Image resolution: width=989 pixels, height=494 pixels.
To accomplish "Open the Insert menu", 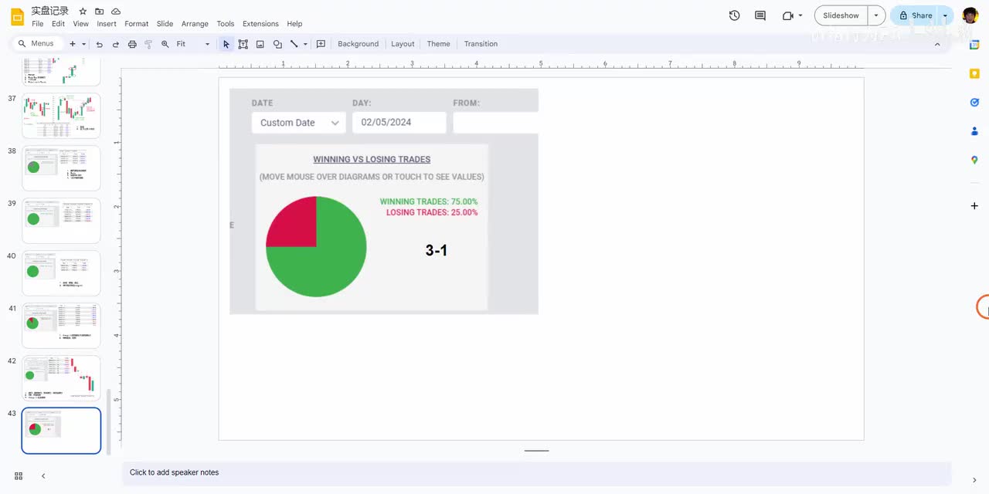I will [107, 24].
